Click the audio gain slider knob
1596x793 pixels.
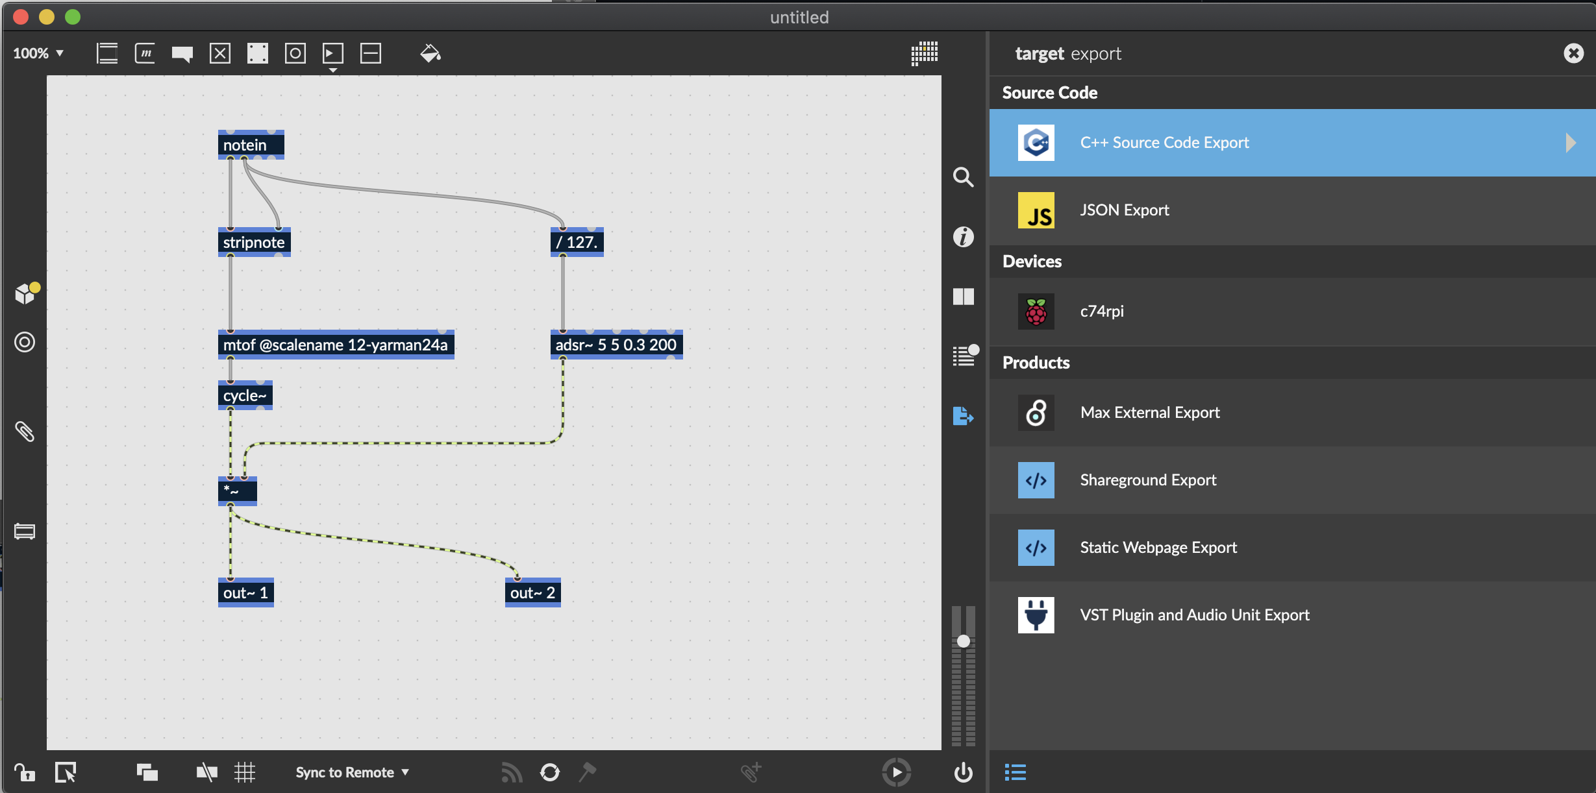[964, 641]
